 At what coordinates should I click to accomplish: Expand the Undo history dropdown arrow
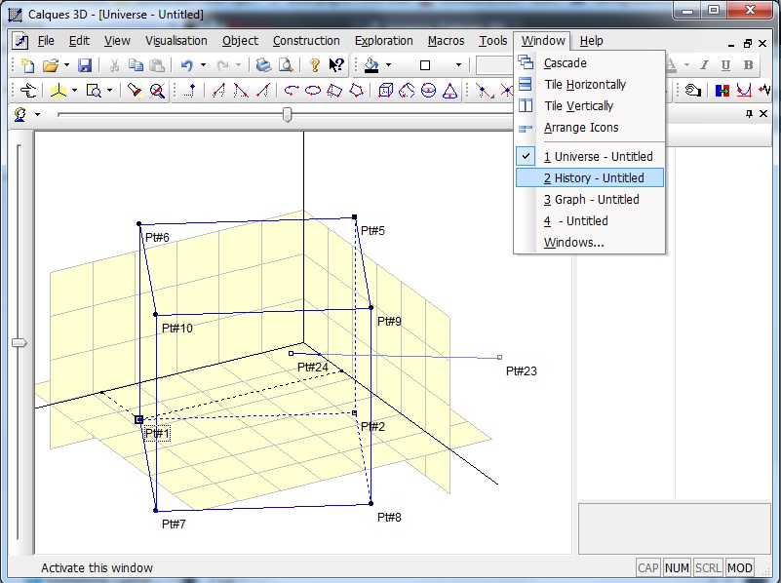point(203,65)
